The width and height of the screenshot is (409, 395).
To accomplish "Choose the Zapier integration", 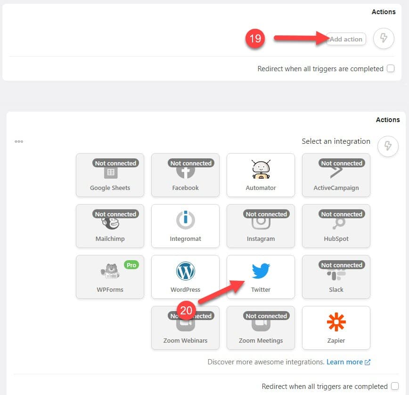I will pyautogui.click(x=336, y=328).
